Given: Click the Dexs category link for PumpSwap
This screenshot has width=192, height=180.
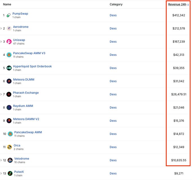Looking at the screenshot, I should click(113, 15).
